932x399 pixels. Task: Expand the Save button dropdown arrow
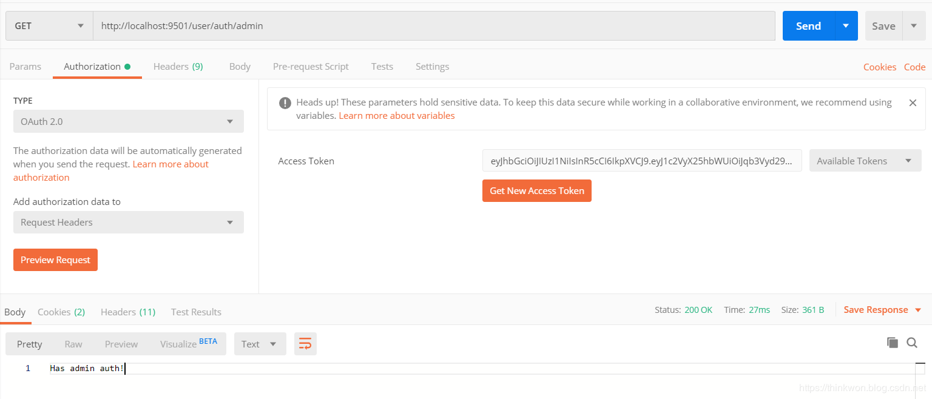point(914,26)
